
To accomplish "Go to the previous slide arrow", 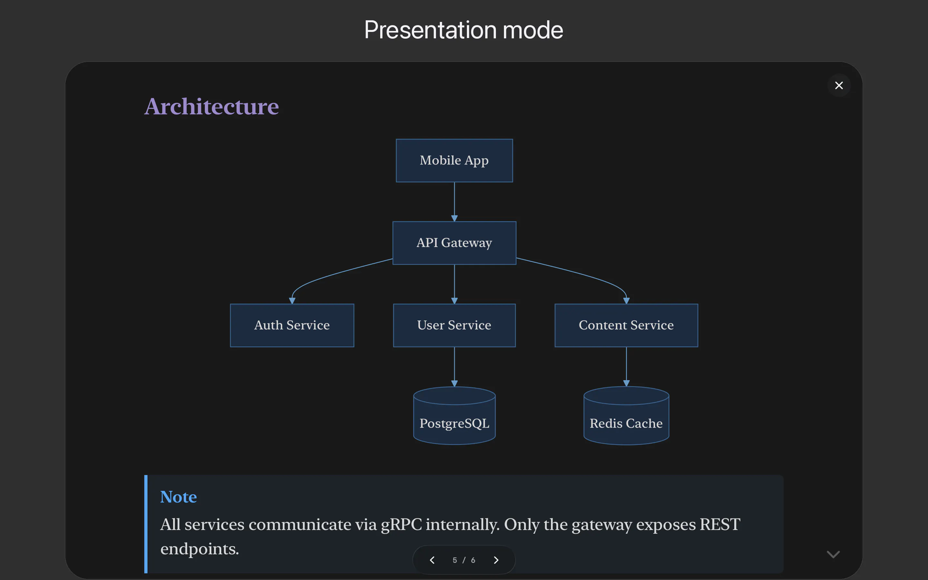I will [432, 560].
